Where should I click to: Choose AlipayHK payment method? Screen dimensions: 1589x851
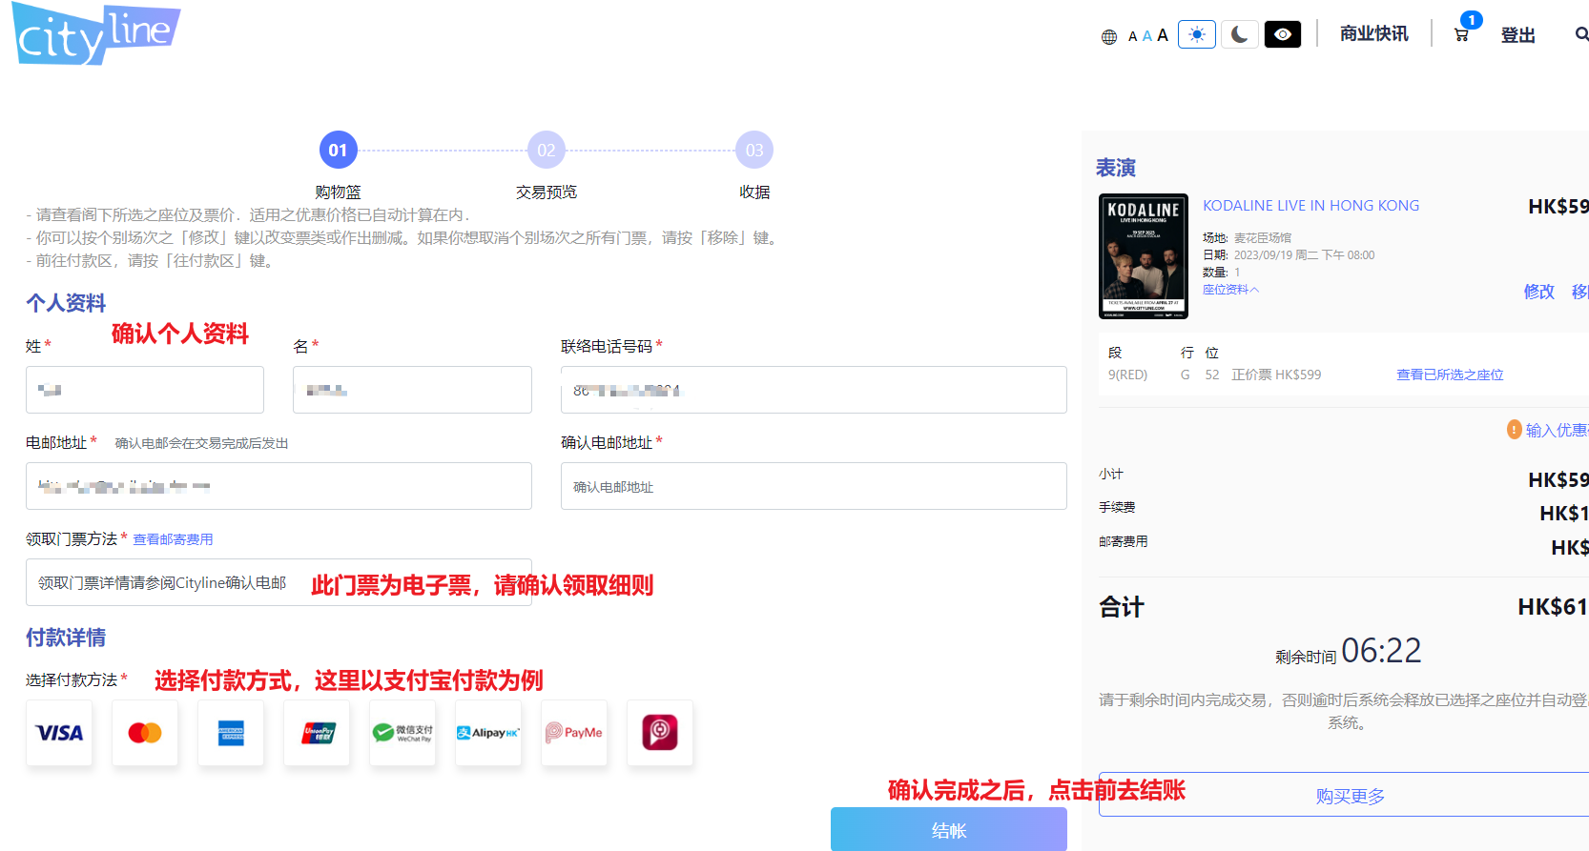click(488, 733)
